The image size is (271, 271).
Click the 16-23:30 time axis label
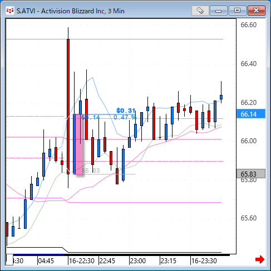[x=204, y=261]
